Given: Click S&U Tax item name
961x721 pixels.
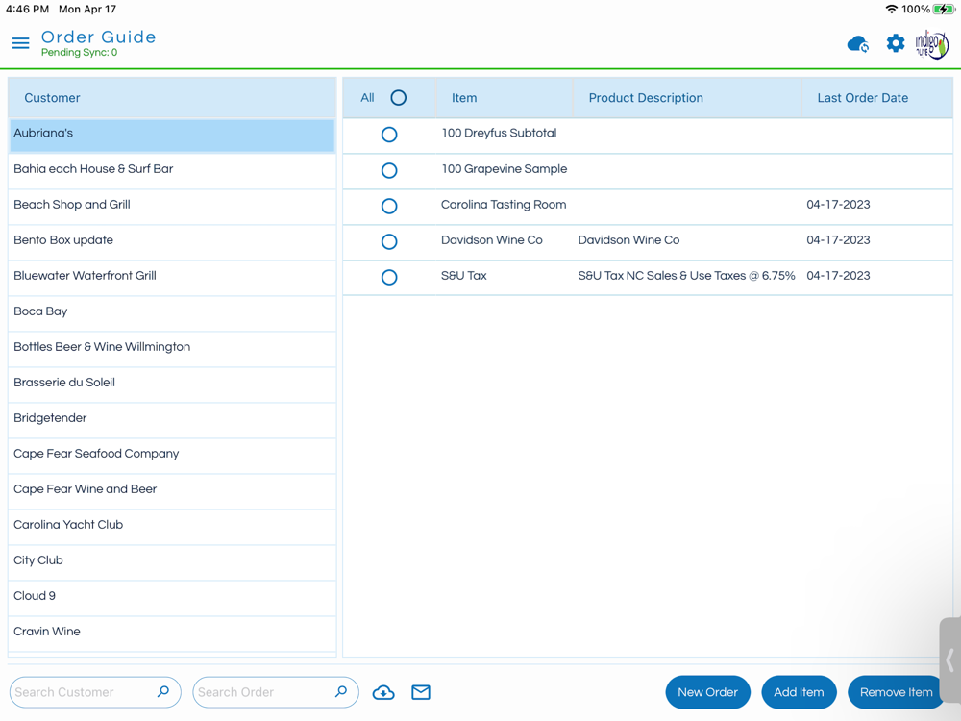Looking at the screenshot, I should point(464,276).
